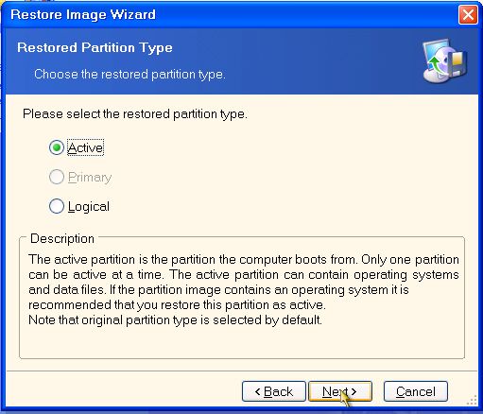Click the Description group box label
The image size is (483, 414).
pos(62,238)
